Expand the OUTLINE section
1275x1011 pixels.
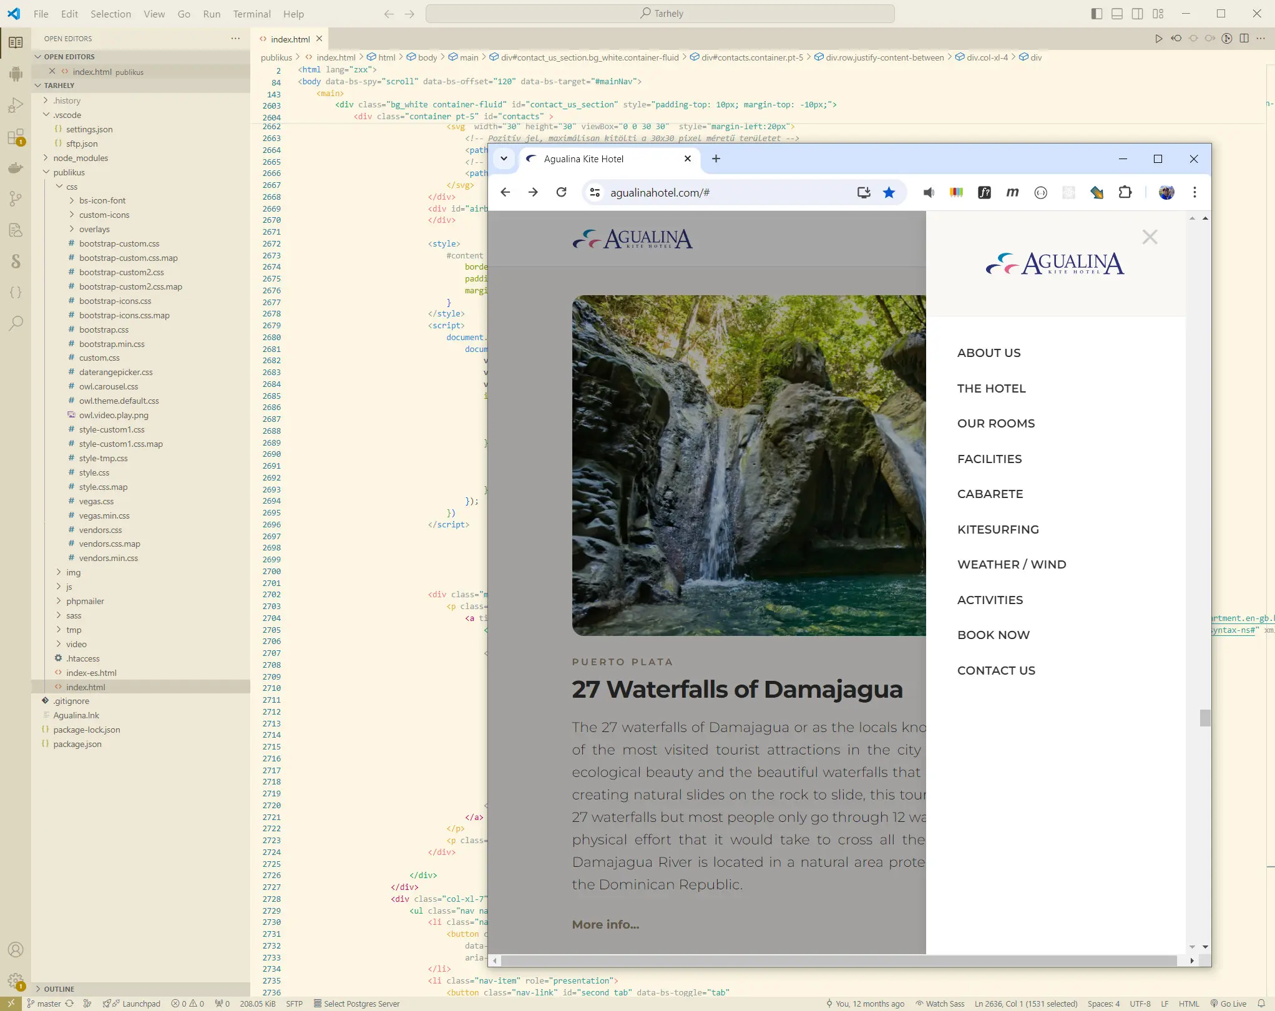141,989
